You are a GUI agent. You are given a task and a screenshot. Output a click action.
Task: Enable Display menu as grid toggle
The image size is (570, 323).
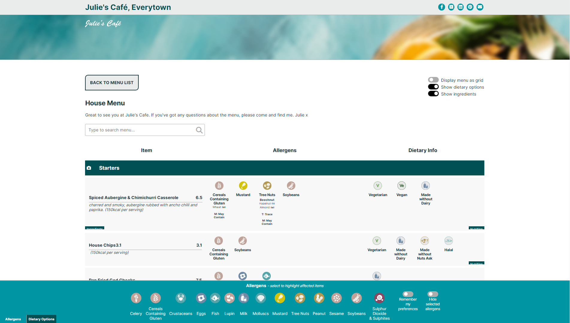click(433, 80)
